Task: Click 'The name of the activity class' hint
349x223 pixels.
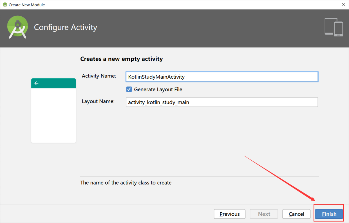Action: pyautogui.click(x=126, y=183)
